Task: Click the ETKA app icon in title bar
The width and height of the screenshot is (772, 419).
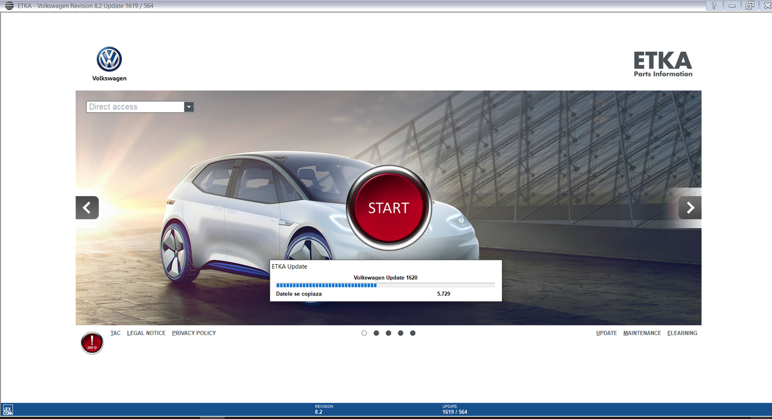Action: coord(9,5)
